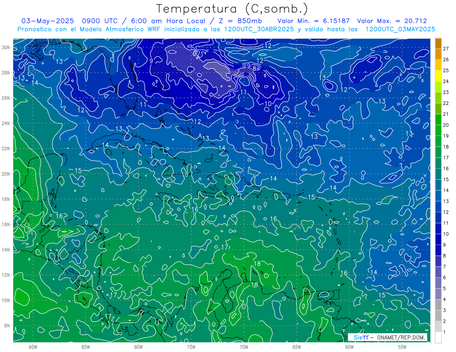
Task: Click the 80W longitude axis label
Action: click(x=138, y=347)
